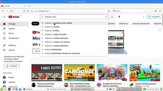The height and width of the screenshot is (91, 163).
Task: Open the Firefox application menu
Action: click(x=160, y=11)
